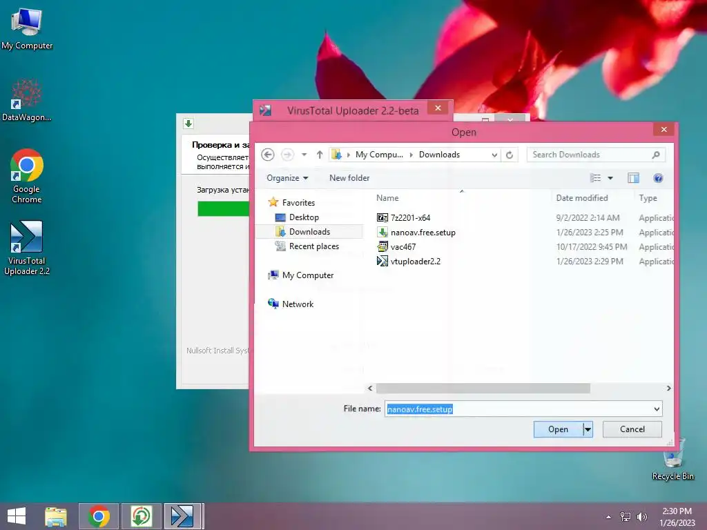707x530 pixels.
Task: Sort files by Date modified column
Action: [581, 198]
